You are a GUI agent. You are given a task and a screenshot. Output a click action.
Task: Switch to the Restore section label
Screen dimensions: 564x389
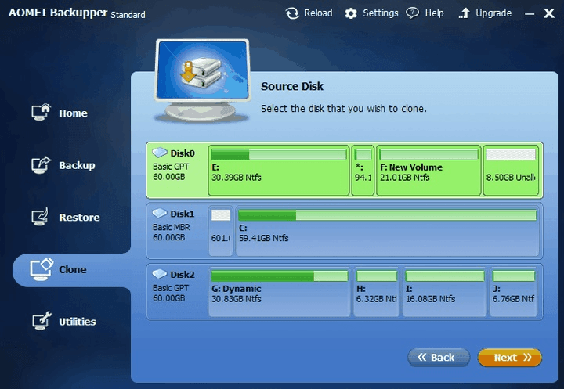[79, 217]
